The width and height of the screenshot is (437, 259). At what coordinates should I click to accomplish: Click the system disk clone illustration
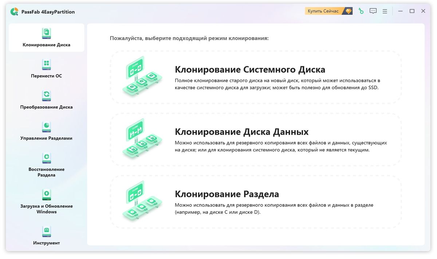142,77
